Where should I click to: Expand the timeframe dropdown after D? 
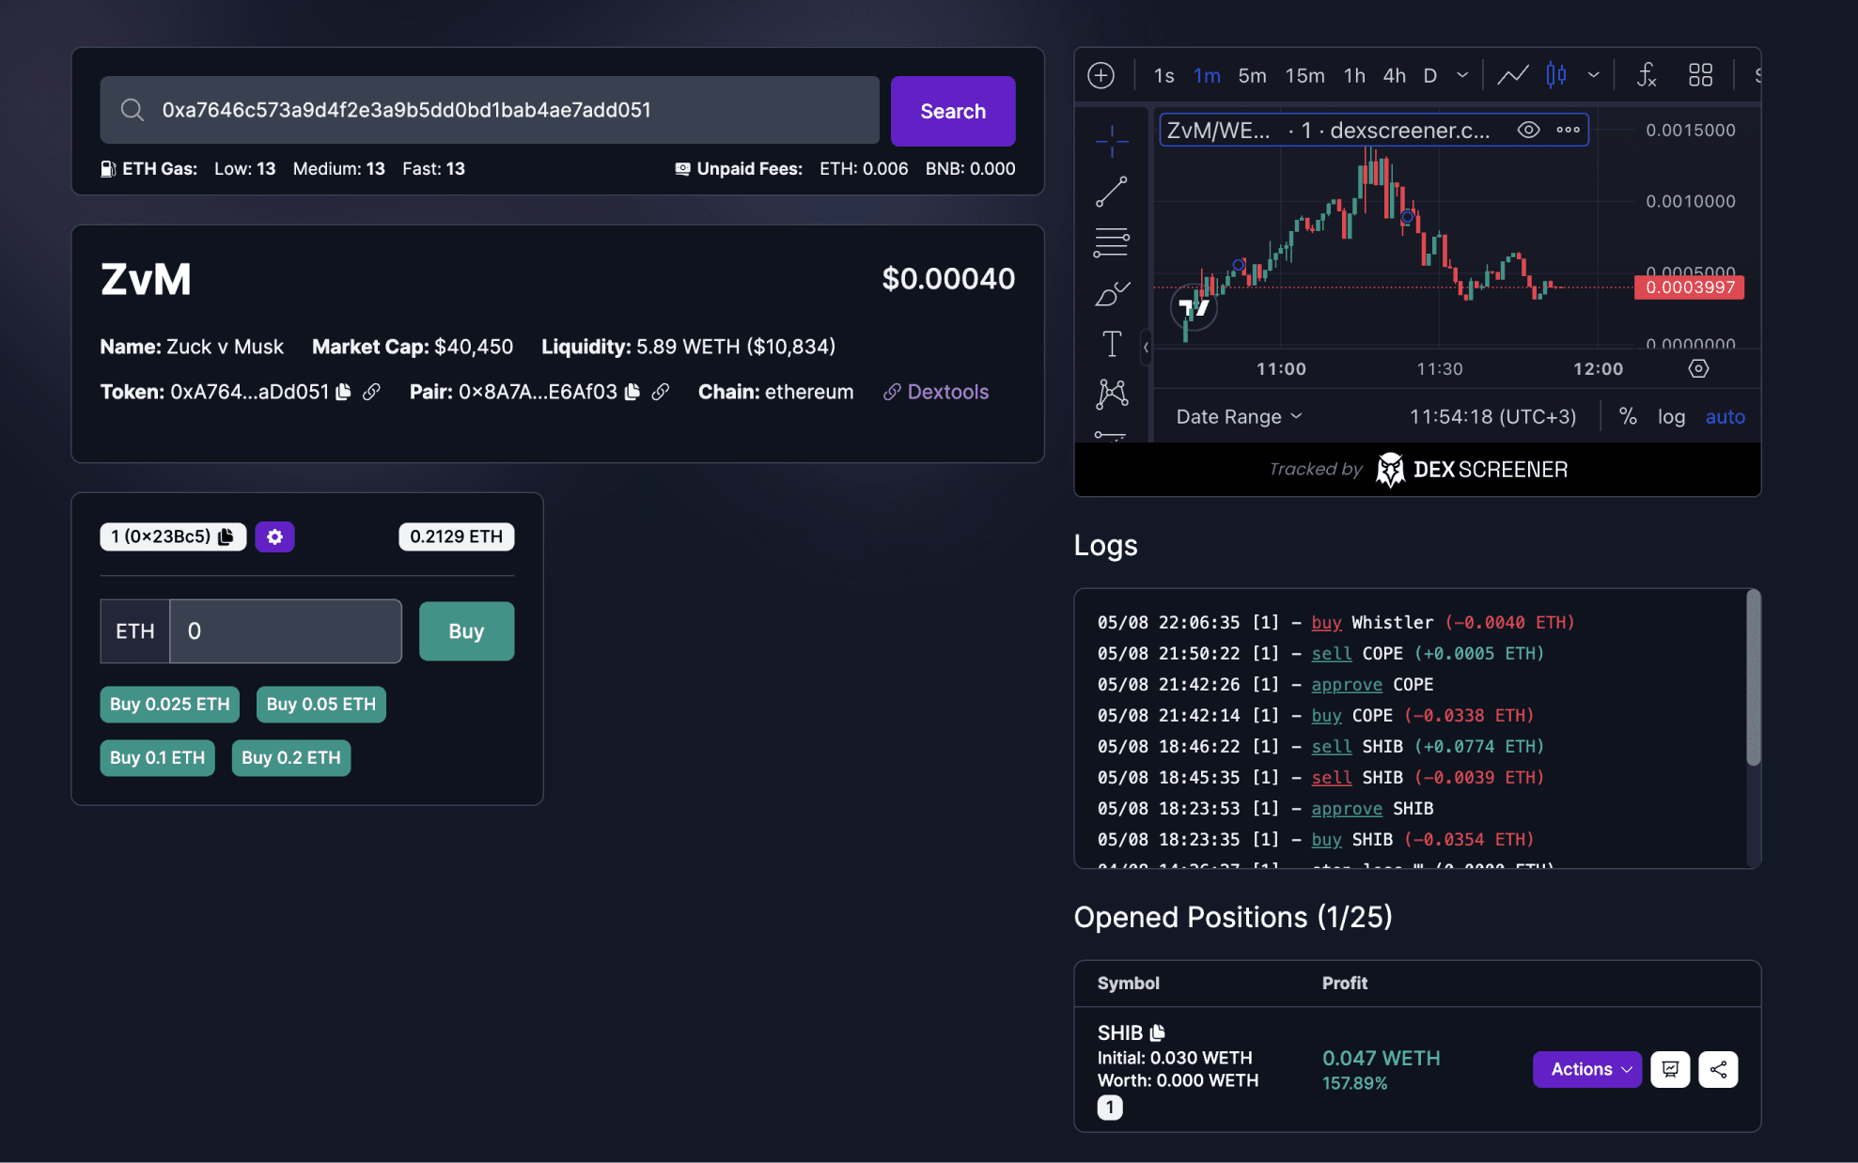[1462, 75]
